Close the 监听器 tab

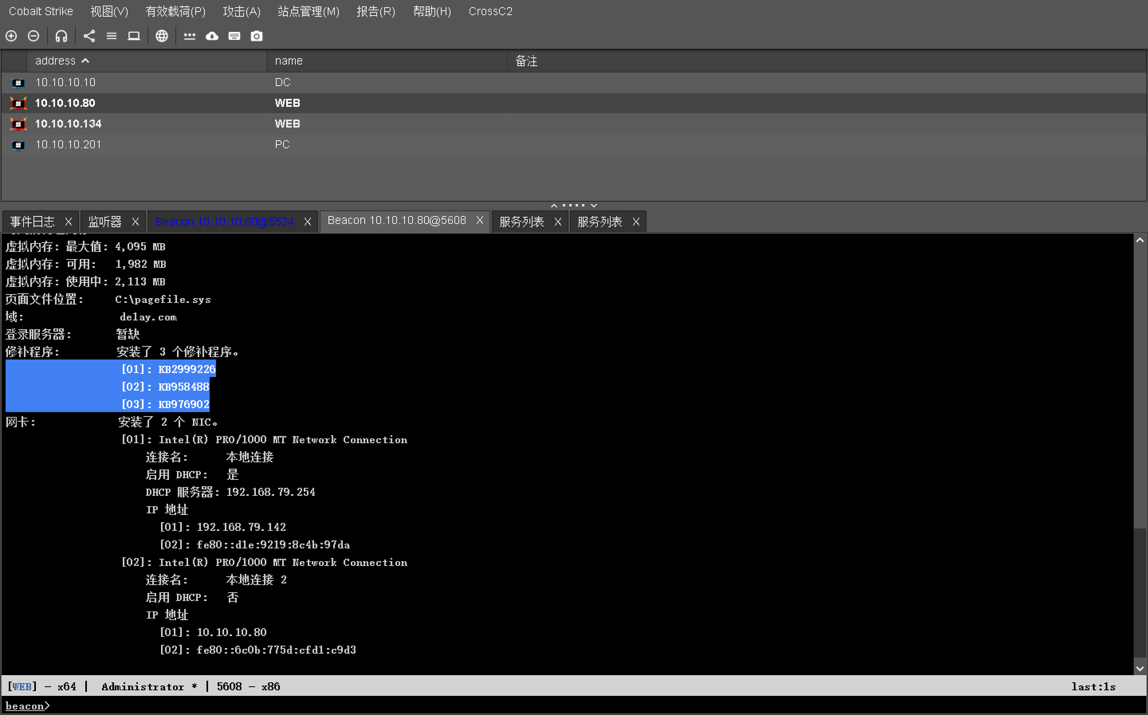pos(135,221)
